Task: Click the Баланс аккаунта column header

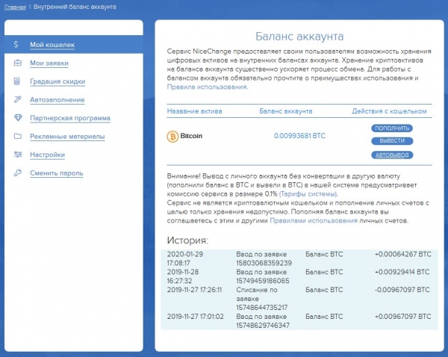Action: tap(286, 111)
